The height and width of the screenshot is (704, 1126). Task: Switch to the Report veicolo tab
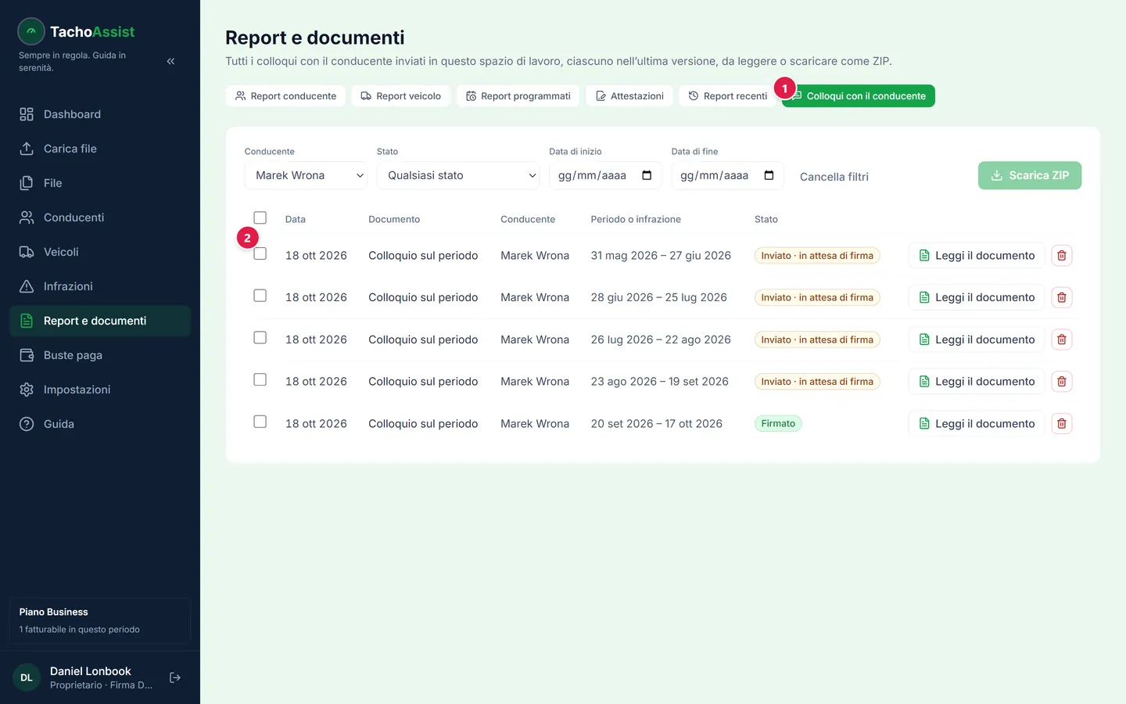coord(400,96)
